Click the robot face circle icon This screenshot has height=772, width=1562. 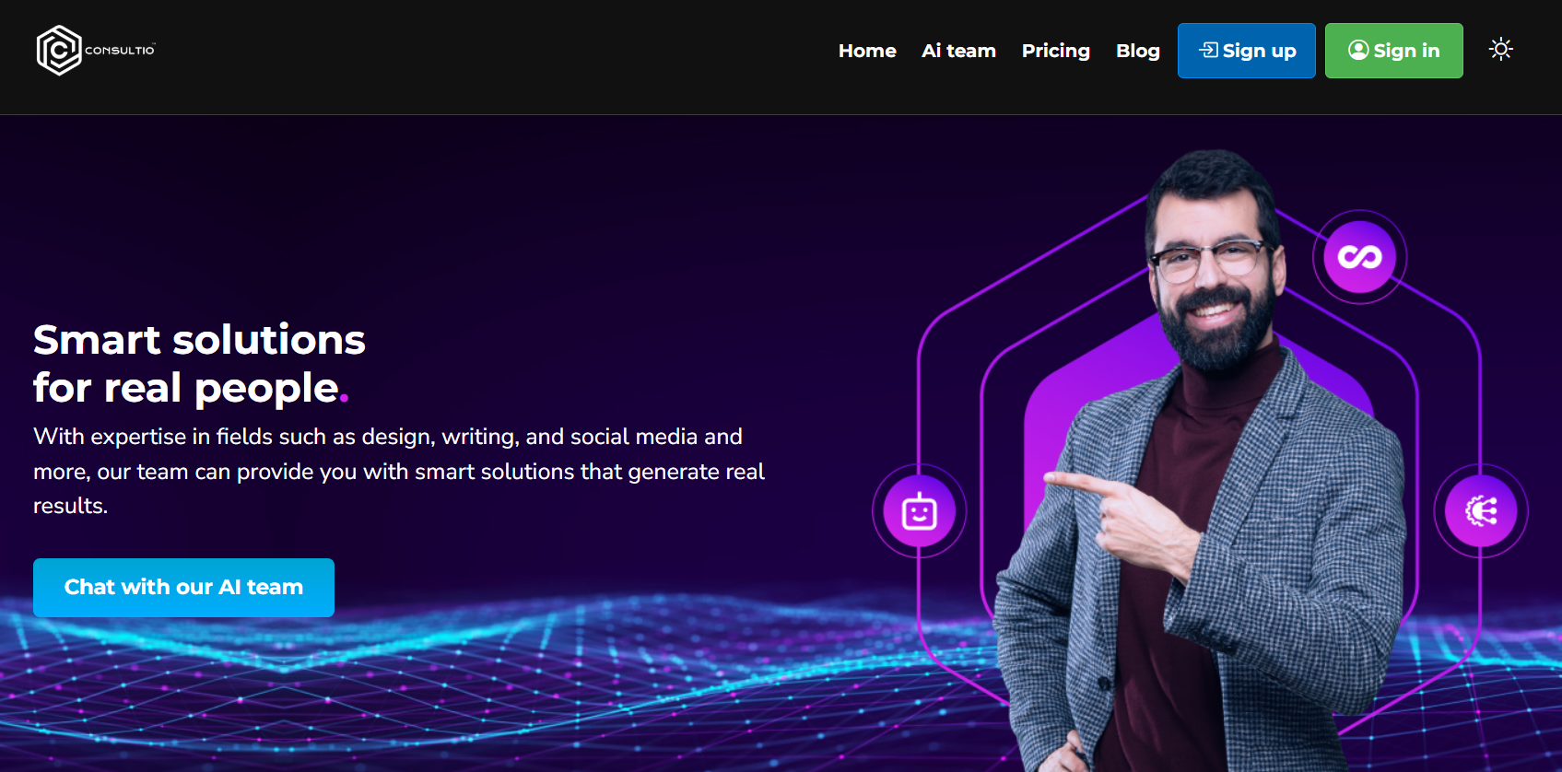pos(920,511)
